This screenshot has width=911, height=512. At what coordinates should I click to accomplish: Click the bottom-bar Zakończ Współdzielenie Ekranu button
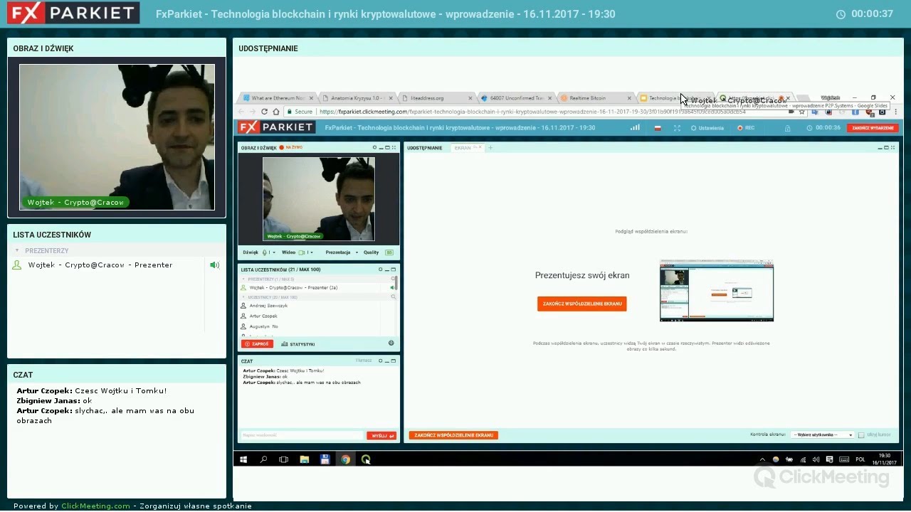453,434
